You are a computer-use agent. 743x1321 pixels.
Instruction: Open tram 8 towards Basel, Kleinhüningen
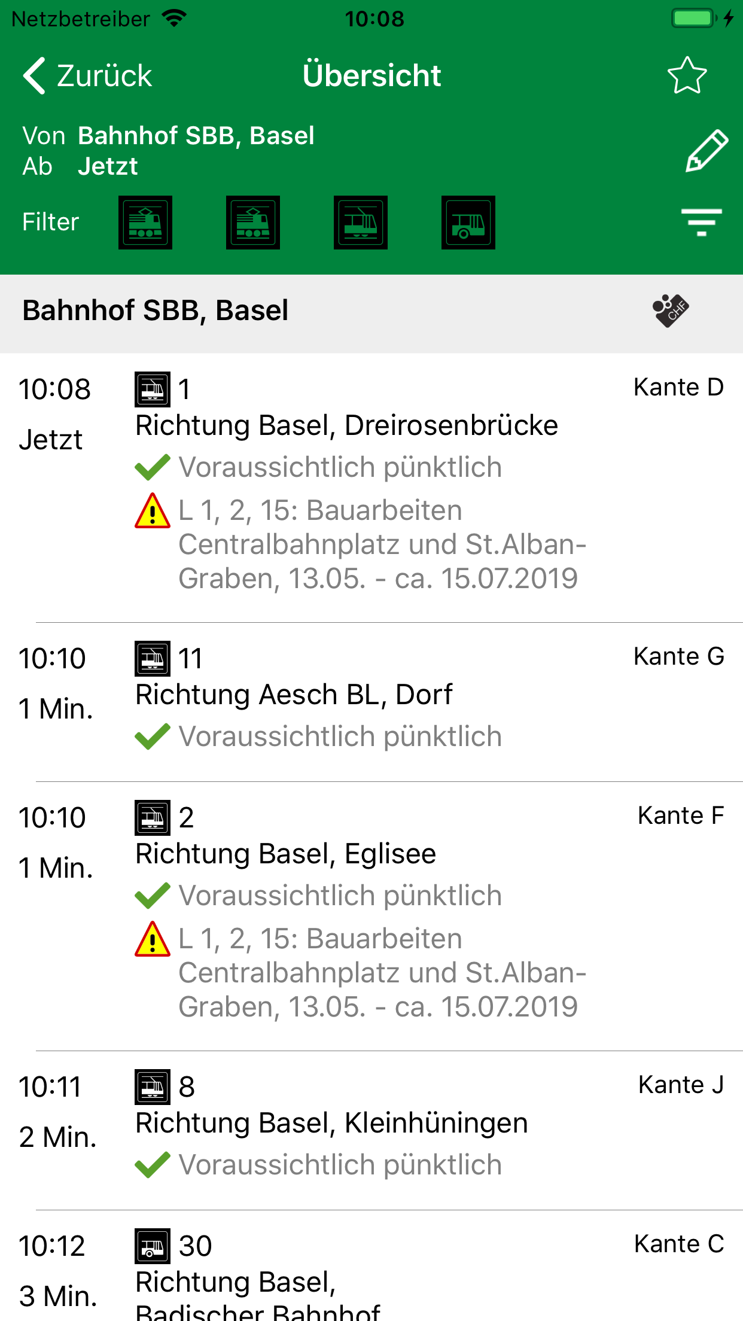[x=331, y=1123]
